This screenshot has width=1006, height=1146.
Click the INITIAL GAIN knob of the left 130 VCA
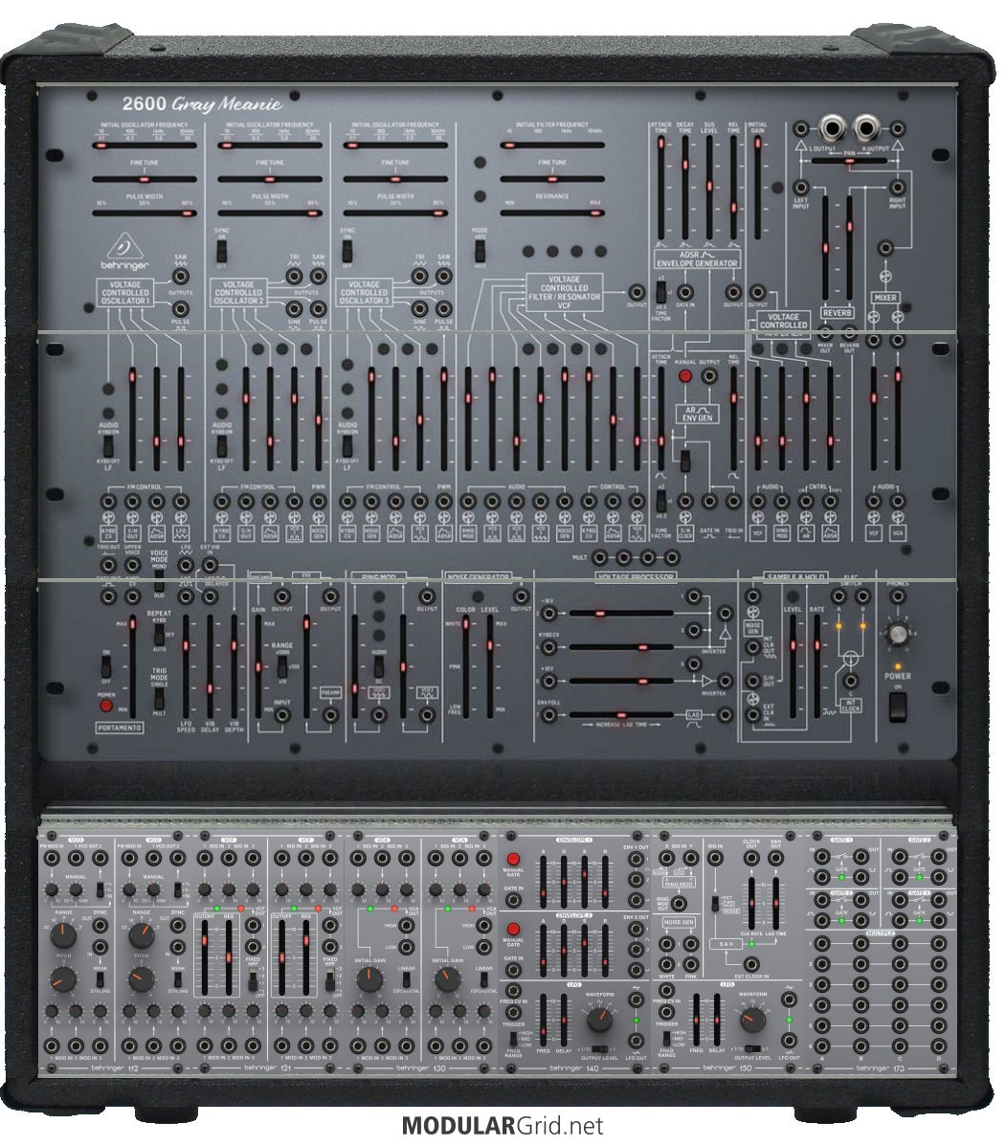[x=369, y=979]
